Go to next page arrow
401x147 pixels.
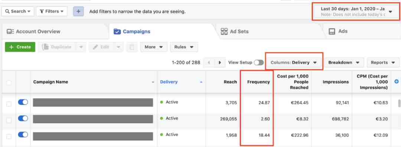(x=220, y=63)
